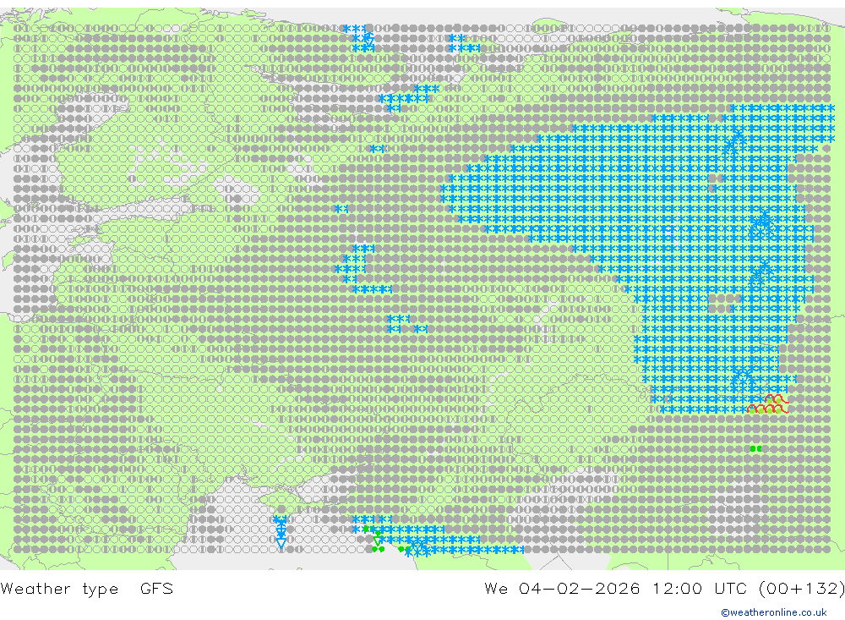Click the "GFS" model label
The width and height of the screenshot is (845, 620).
tap(157, 588)
